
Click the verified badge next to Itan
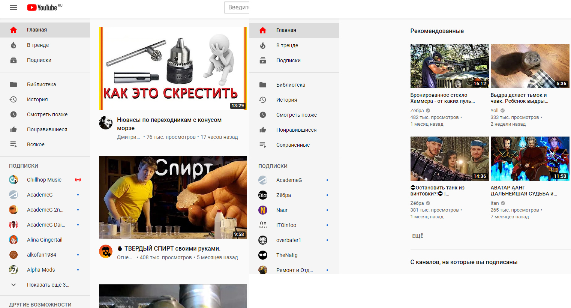[x=503, y=203]
